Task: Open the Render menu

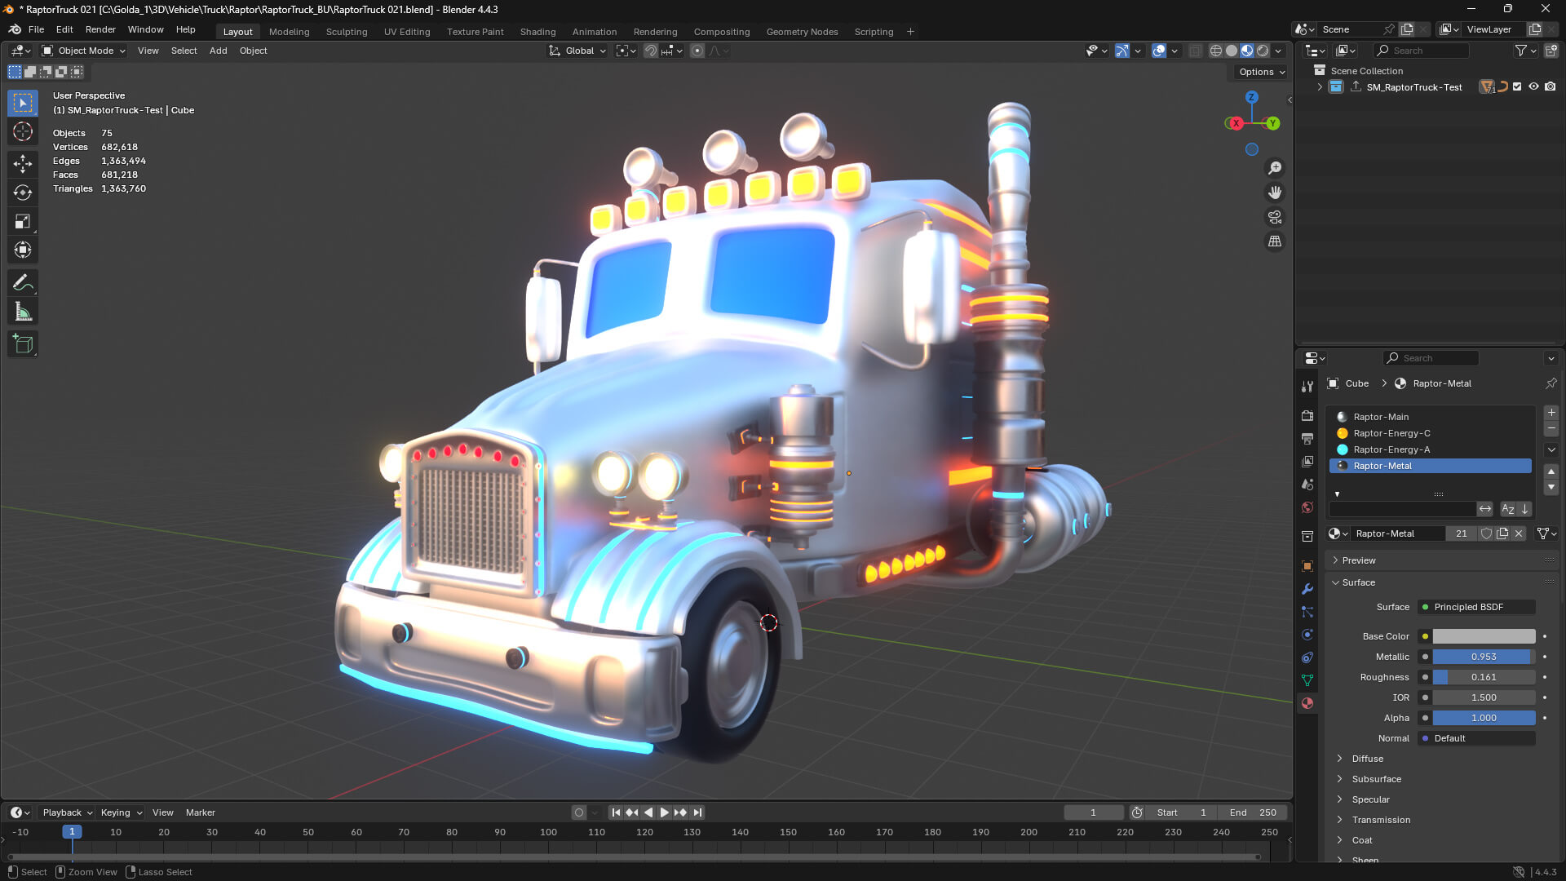Action: [x=100, y=29]
